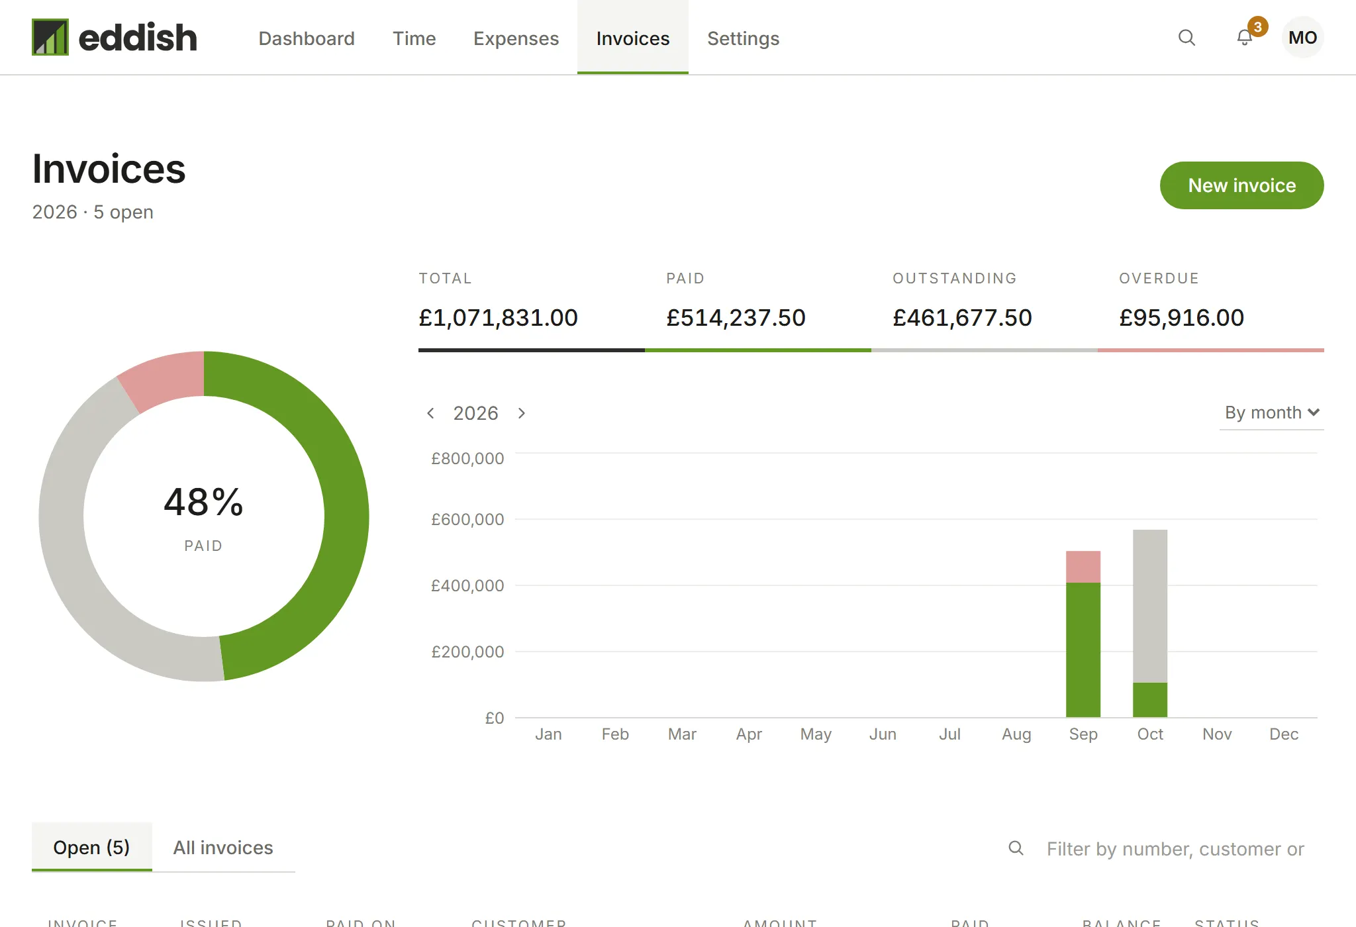Select the Overdue £95,916.00 summary
Image resolution: width=1356 pixels, height=927 pixels.
[1211, 309]
